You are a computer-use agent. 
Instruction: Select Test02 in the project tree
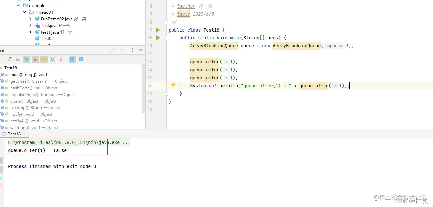point(47,39)
